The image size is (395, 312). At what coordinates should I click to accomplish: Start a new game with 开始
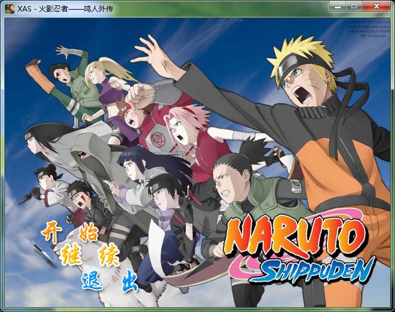(x=69, y=233)
